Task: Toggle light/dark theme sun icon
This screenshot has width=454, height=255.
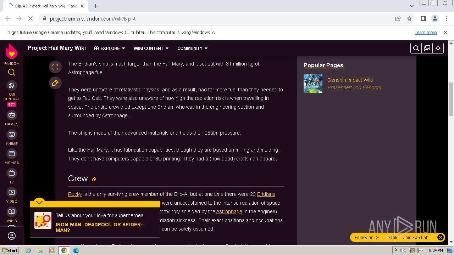Action: coord(438,48)
